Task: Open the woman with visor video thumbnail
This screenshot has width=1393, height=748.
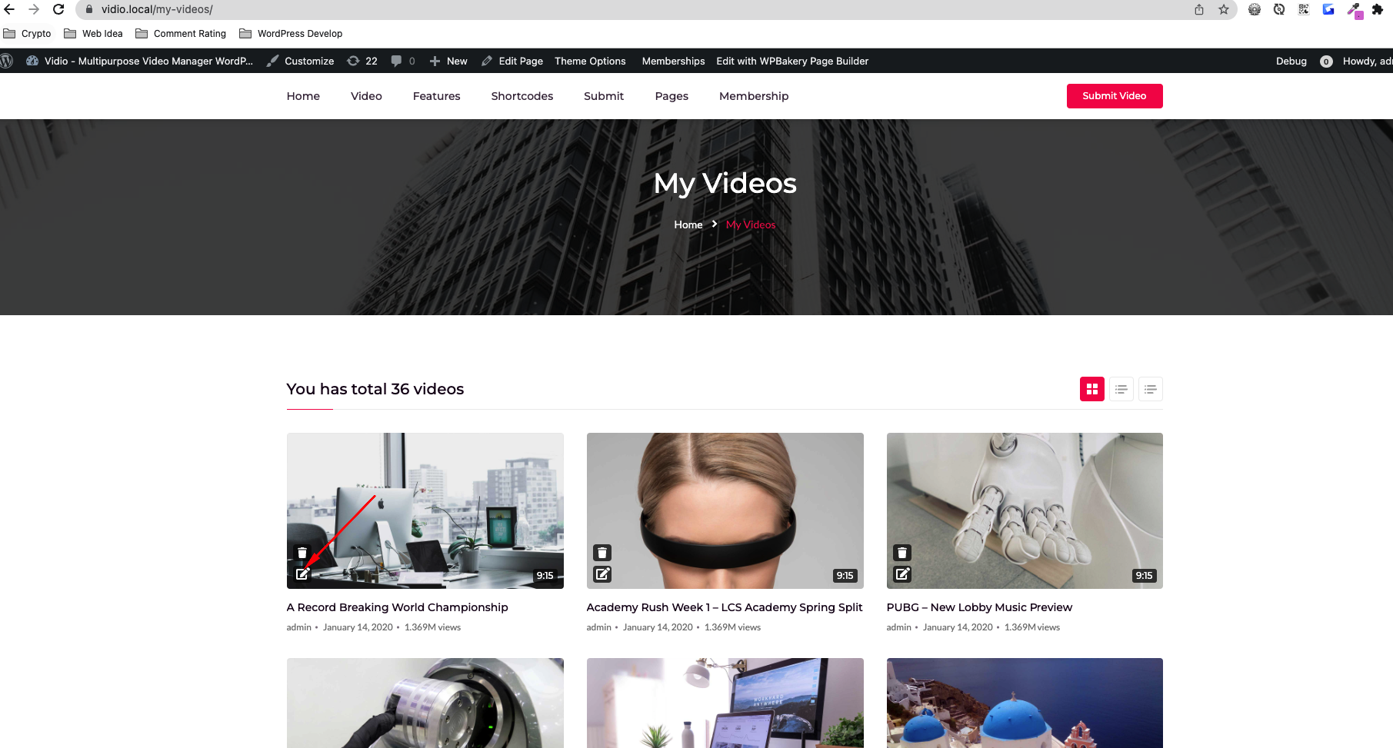Action: (x=725, y=510)
